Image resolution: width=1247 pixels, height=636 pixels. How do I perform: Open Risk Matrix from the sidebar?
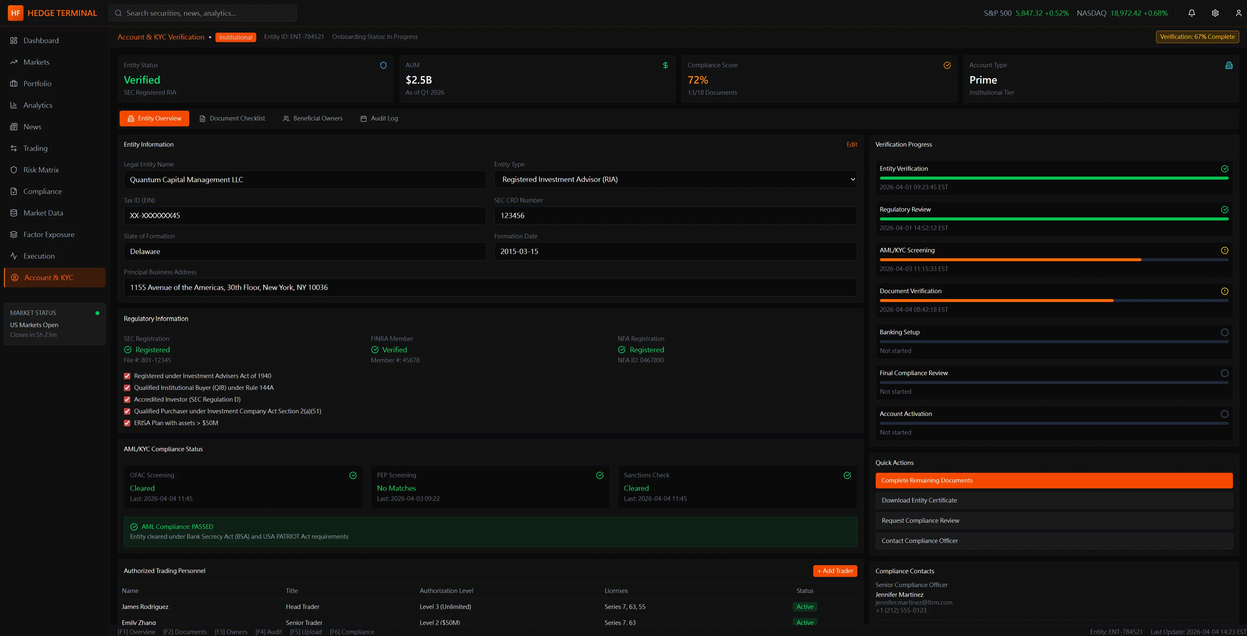[41, 169]
